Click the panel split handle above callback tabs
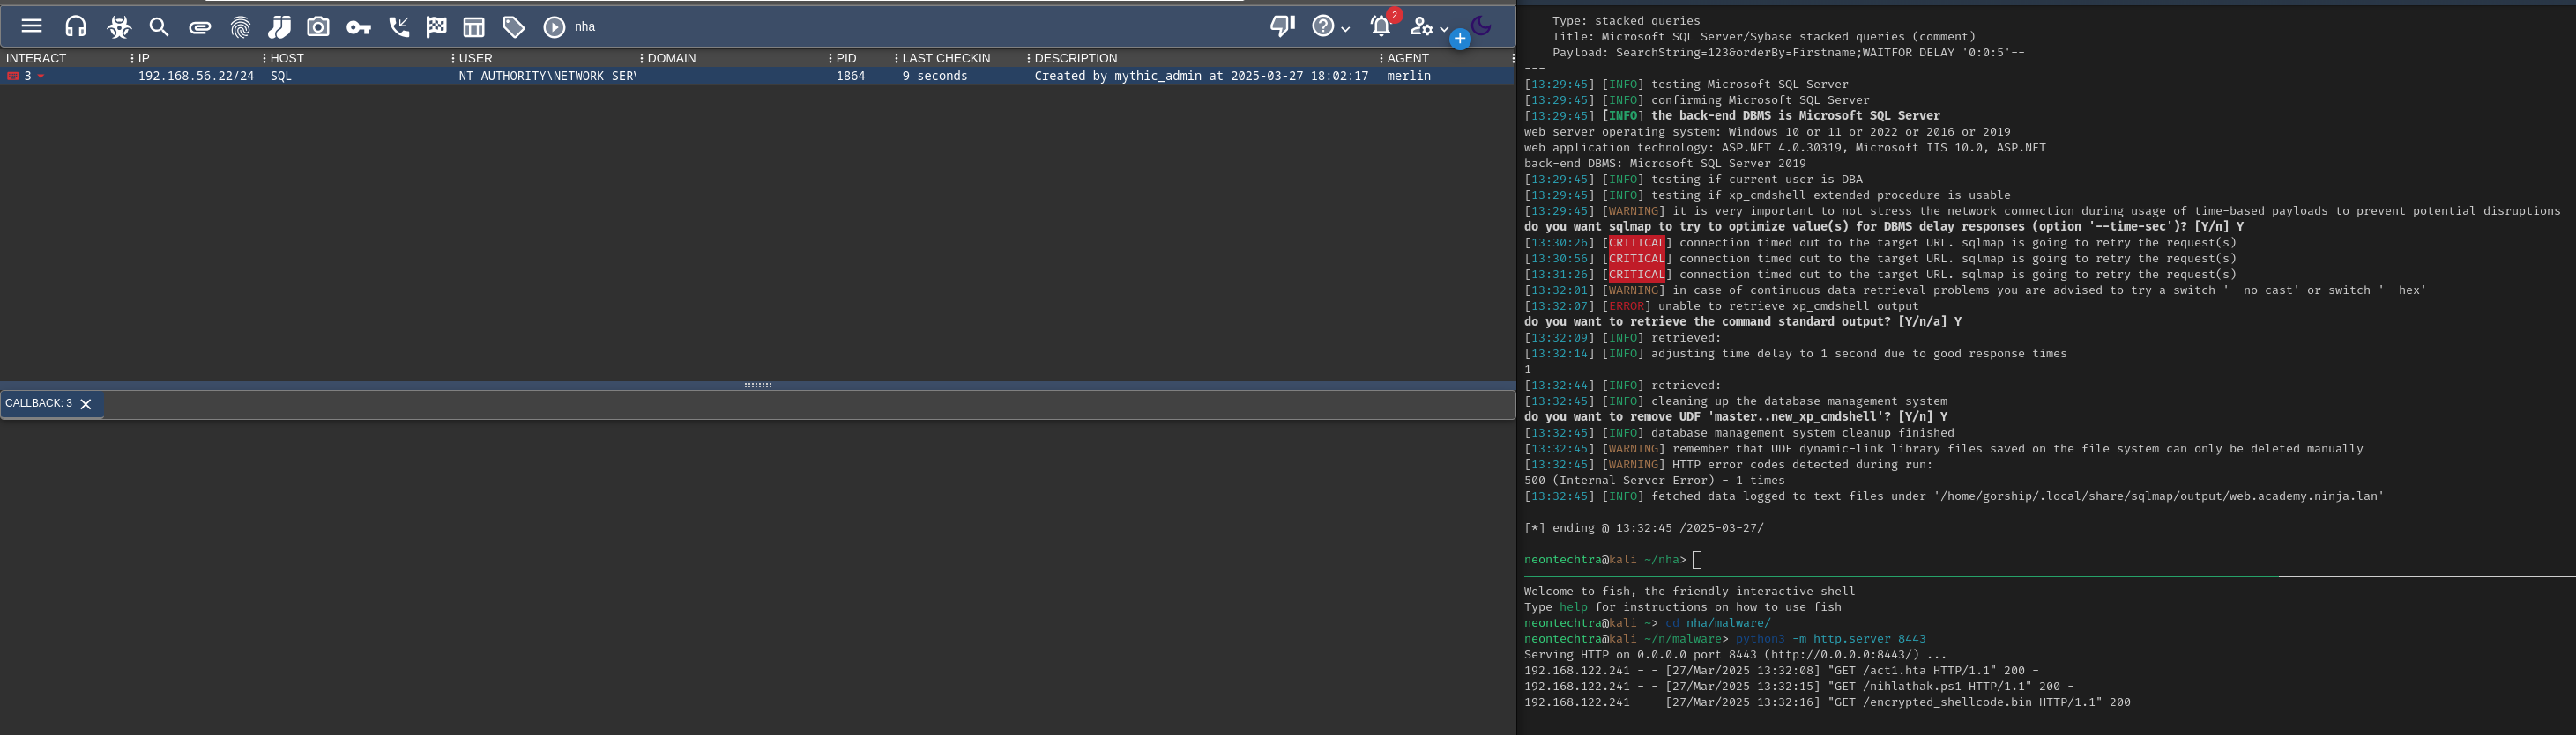Screen dimensions: 2576x735 (x=758, y=385)
